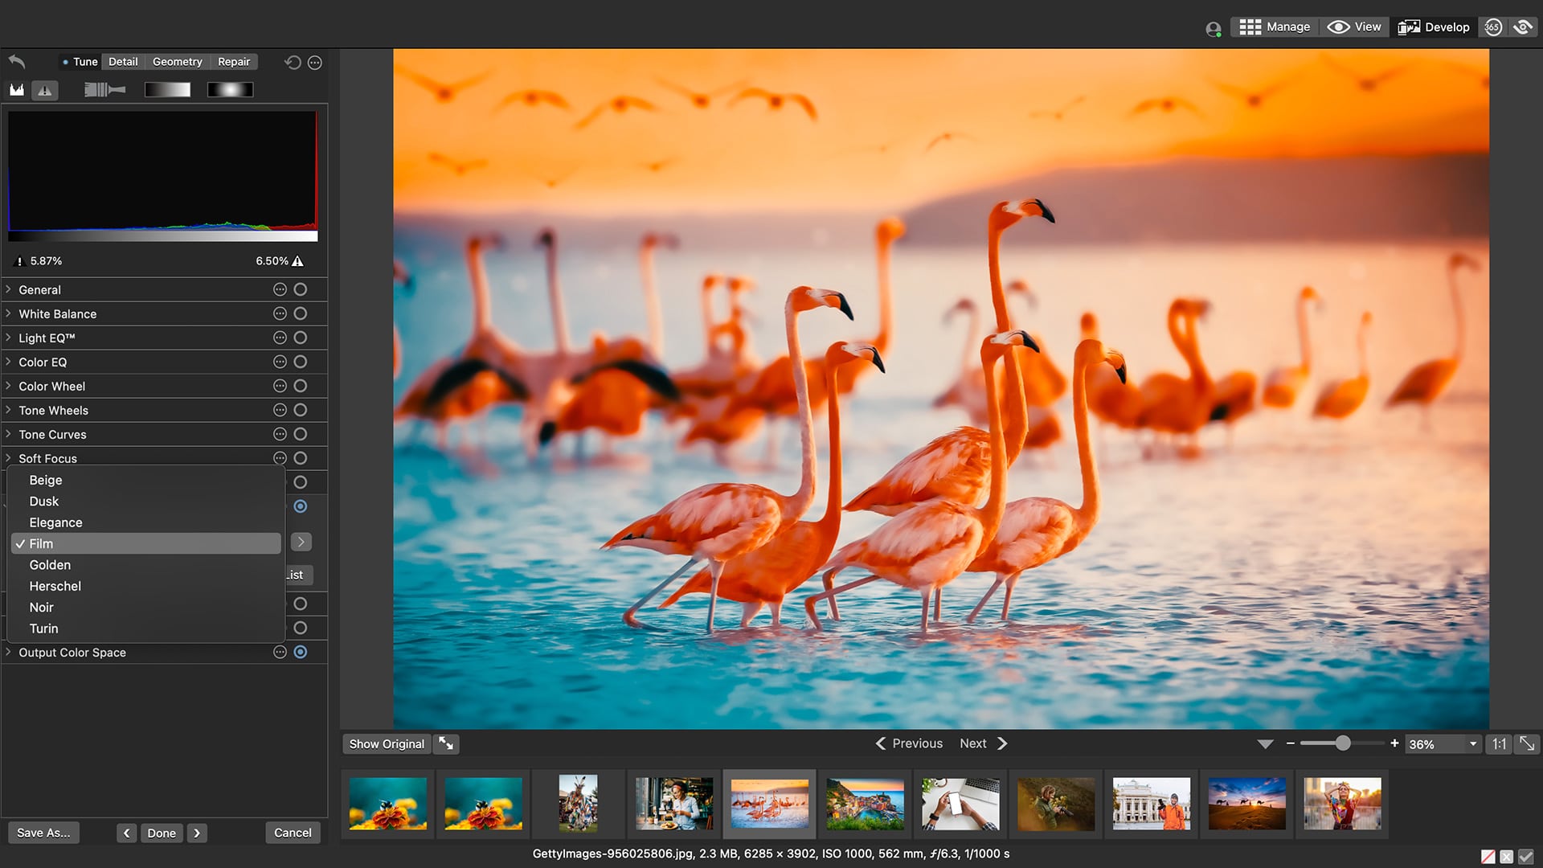The height and width of the screenshot is (868, 1543).
Task: Expand the Light EQ section
Action: [8, 338]
